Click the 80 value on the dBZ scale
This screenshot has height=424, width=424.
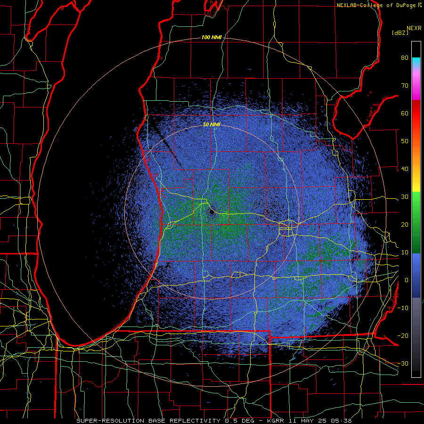point(405,58)
